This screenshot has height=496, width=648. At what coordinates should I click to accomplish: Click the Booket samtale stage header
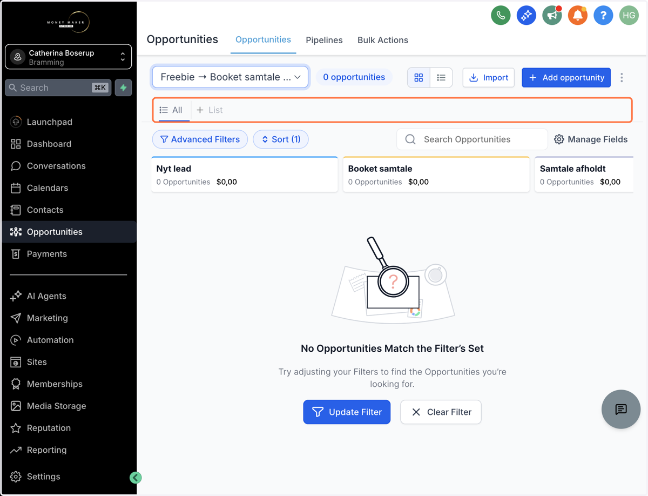tap(436, 175)
